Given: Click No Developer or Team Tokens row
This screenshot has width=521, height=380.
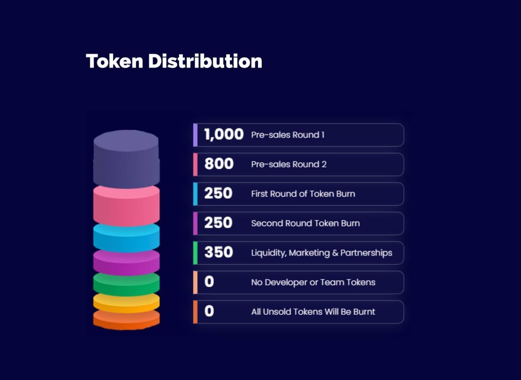Looking at the screenshot, I should pos(299,282).
